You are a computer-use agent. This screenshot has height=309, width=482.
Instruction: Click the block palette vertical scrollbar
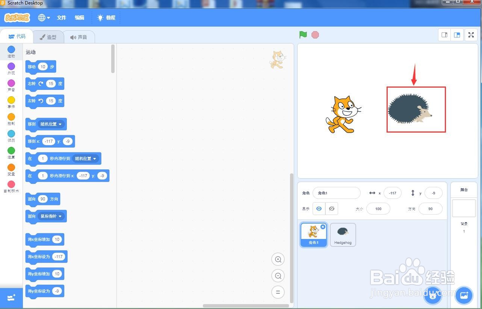(x=113, y=59)
